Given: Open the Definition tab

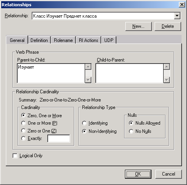Looking at the screenshot, I should click(39, 40).
